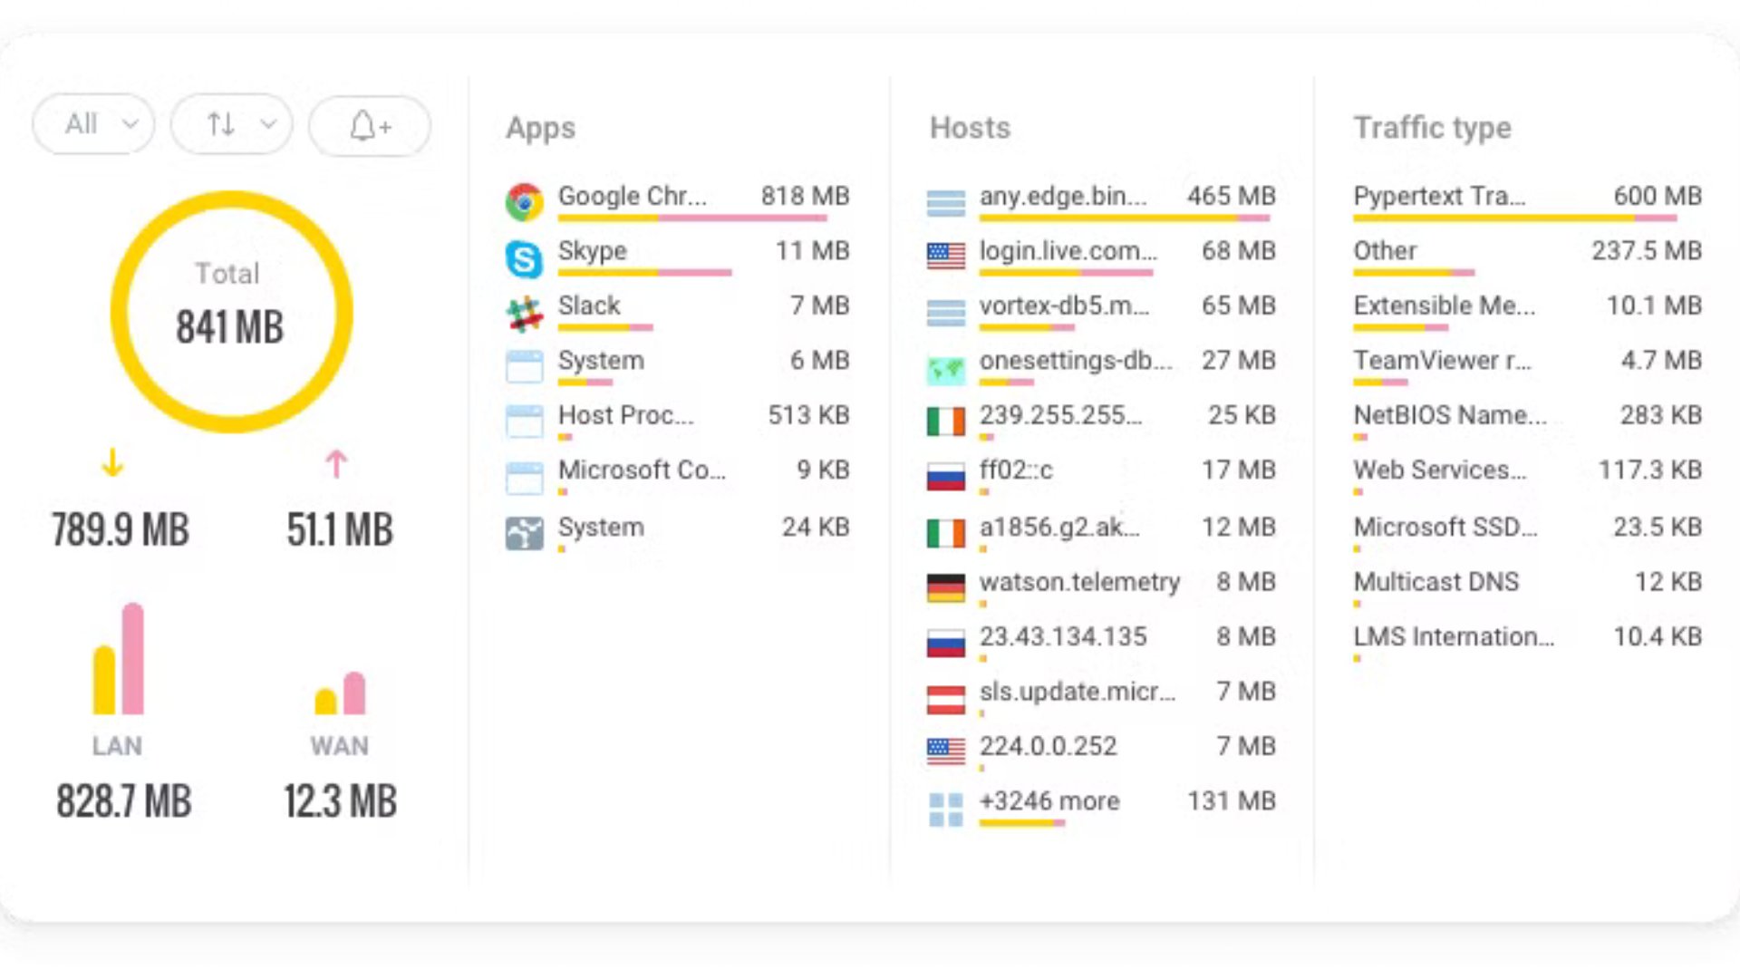Image resolution: width=1740 pixels, height=979 pixels.
Task: Click the Austrian flag beside sls.update.micr
Action: [x=945, y=698]
